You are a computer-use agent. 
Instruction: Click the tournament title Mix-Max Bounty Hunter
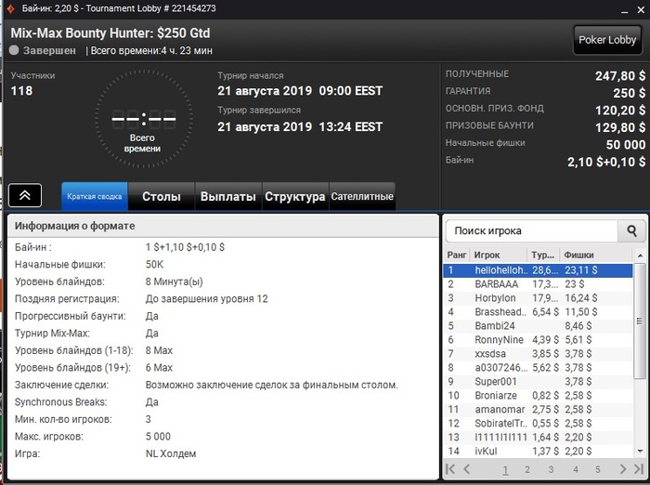(x=110, y=33)
